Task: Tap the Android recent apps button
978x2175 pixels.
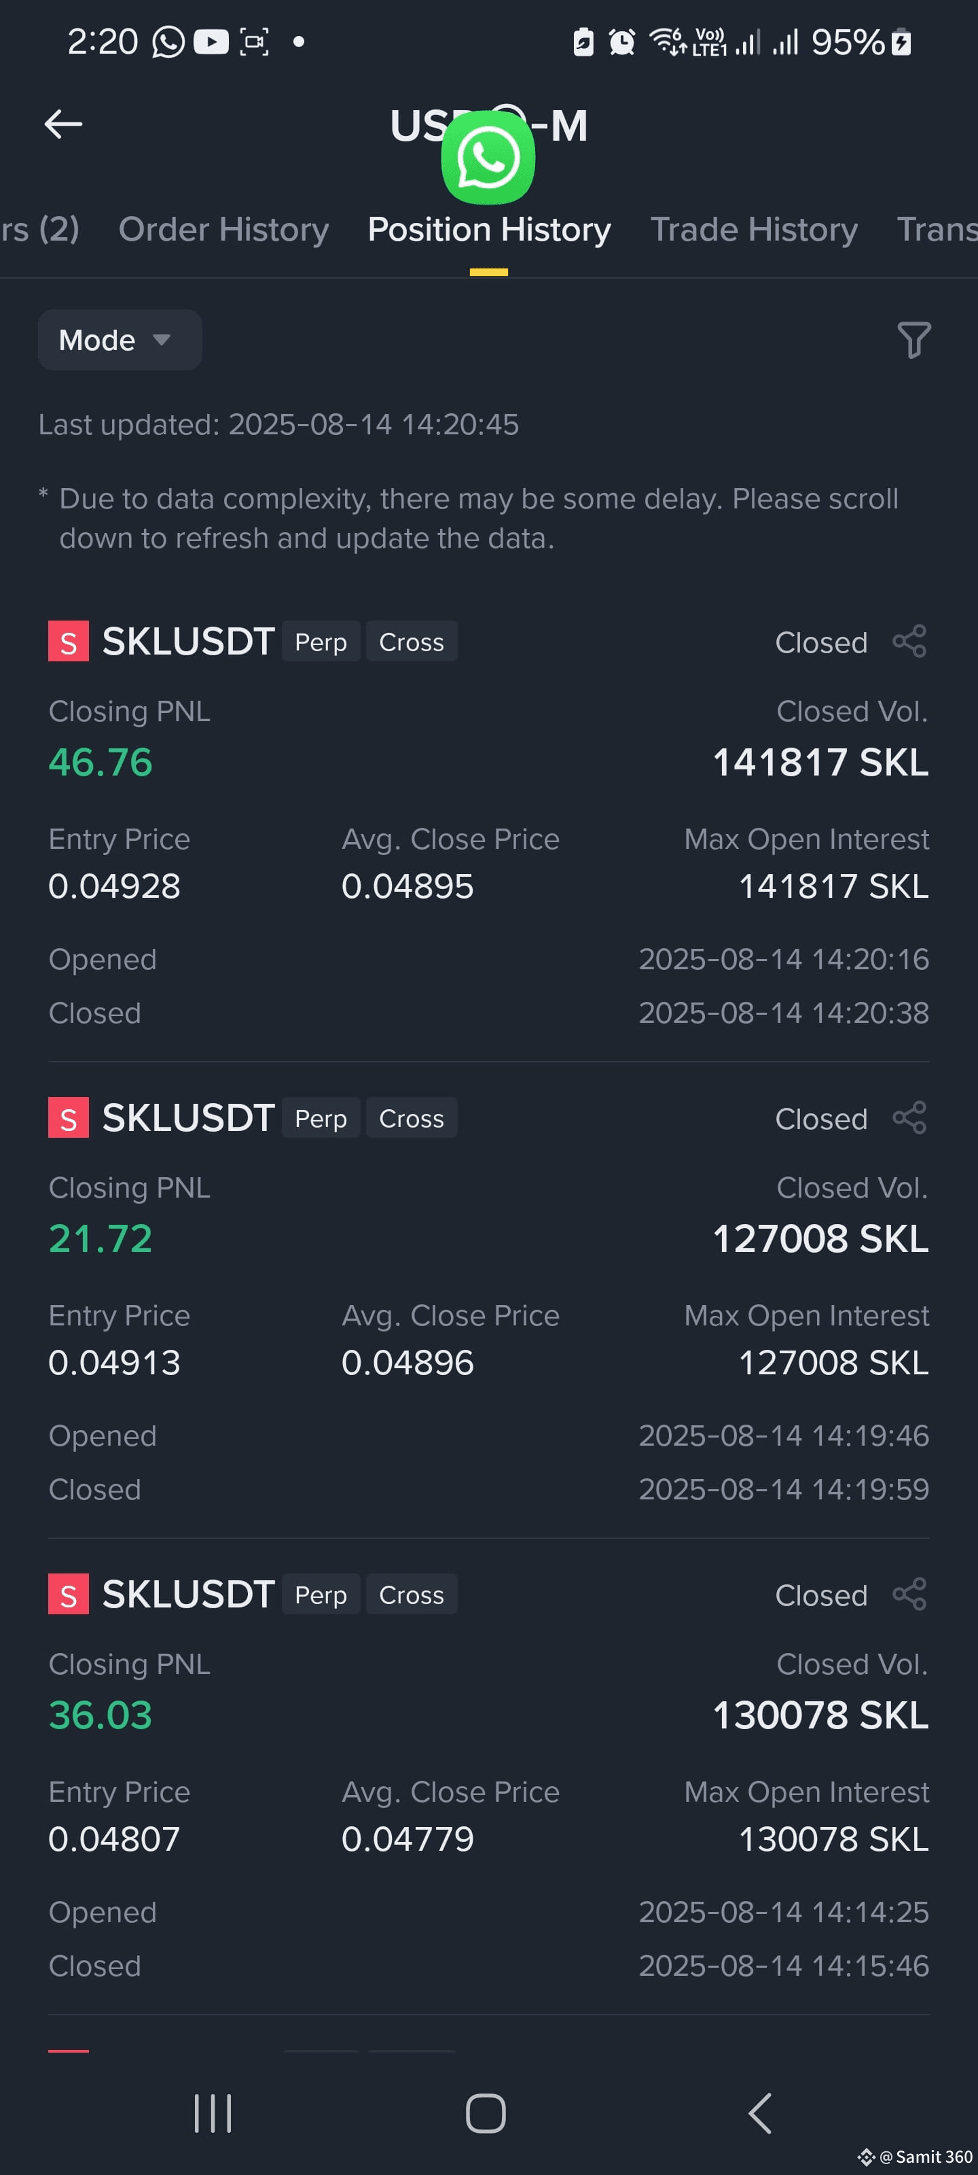Action: [213, 2113]
